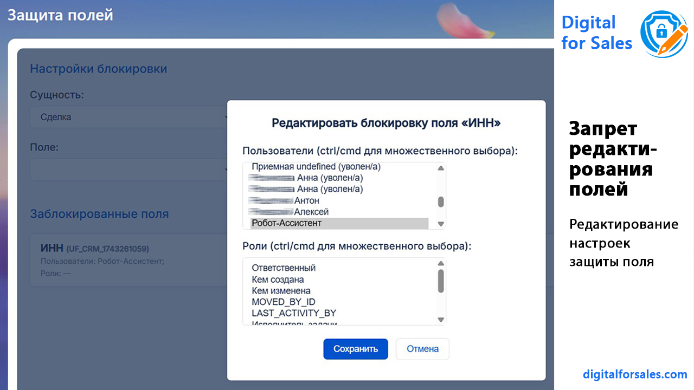
Task: Click the Digital for Sales shield logo
Action: click(664, 34)
